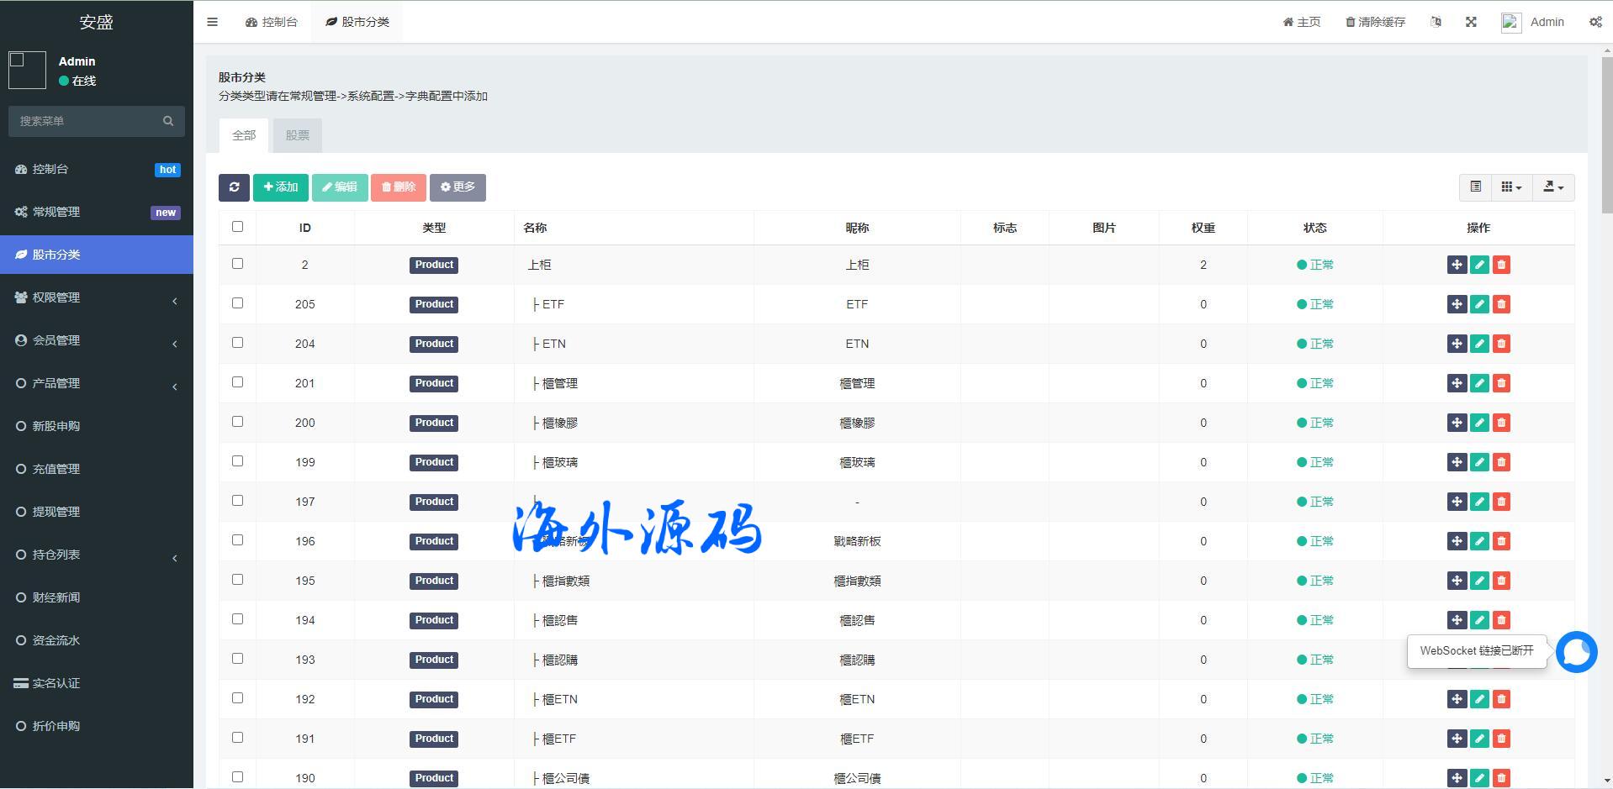Open the columns visibility dropdown

[1511, 187]
